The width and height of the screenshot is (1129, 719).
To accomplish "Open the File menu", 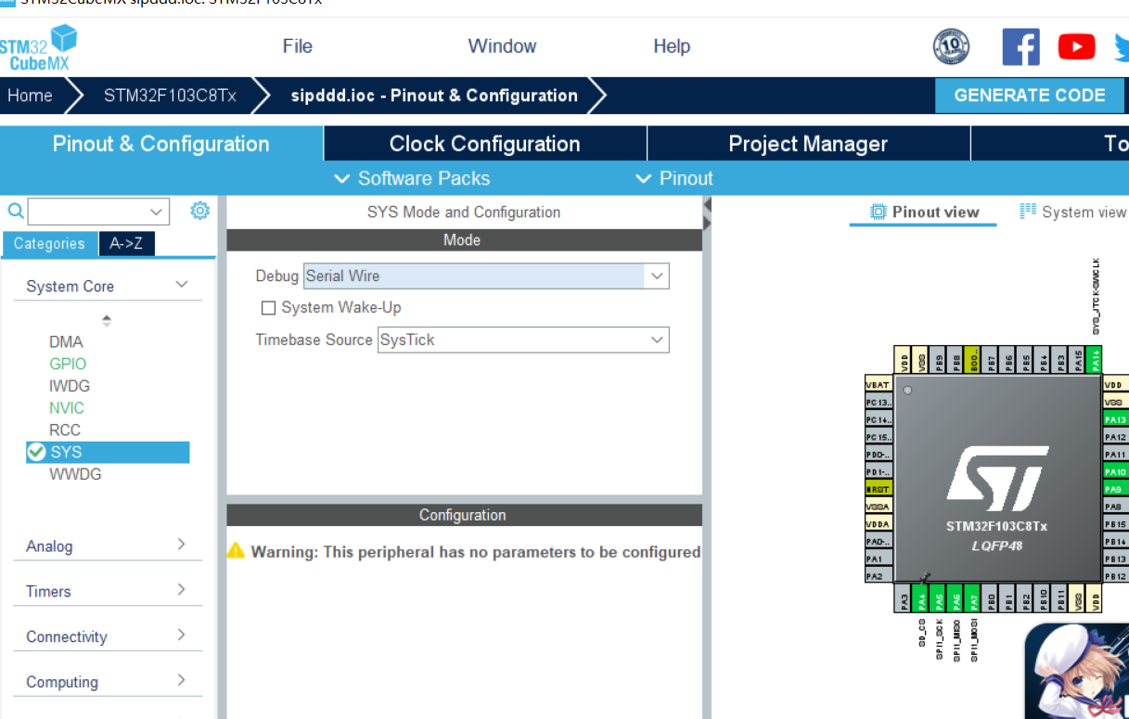I will [x=298, y=46].
